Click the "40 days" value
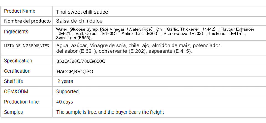This screenshot has width=266, height=123. click(x=65, y=102)
